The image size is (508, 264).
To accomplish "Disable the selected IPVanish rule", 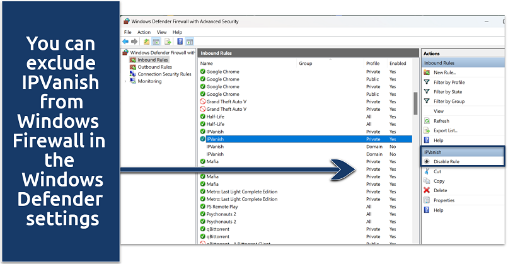I will tap(448, 162).
